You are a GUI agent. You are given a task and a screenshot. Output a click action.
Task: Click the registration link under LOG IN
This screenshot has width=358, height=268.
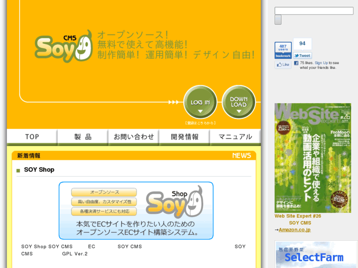[200, 123]
